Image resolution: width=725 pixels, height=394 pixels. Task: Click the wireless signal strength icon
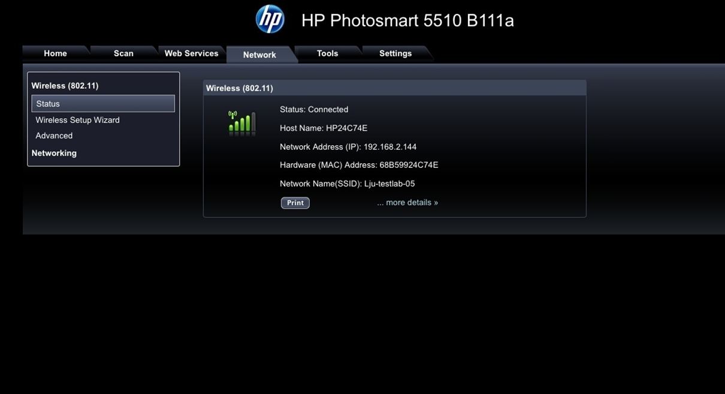(x=241, y=122)
